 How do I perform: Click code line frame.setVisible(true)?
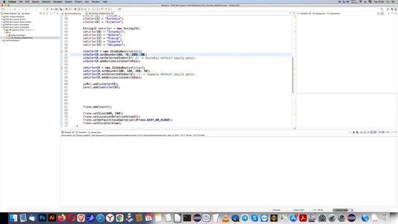(102, 123)
